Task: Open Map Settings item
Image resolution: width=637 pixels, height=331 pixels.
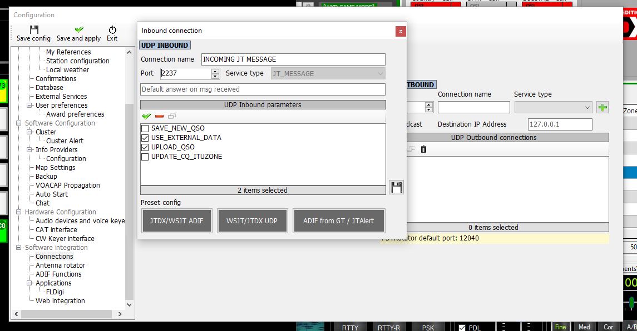Action: [55, 168]
